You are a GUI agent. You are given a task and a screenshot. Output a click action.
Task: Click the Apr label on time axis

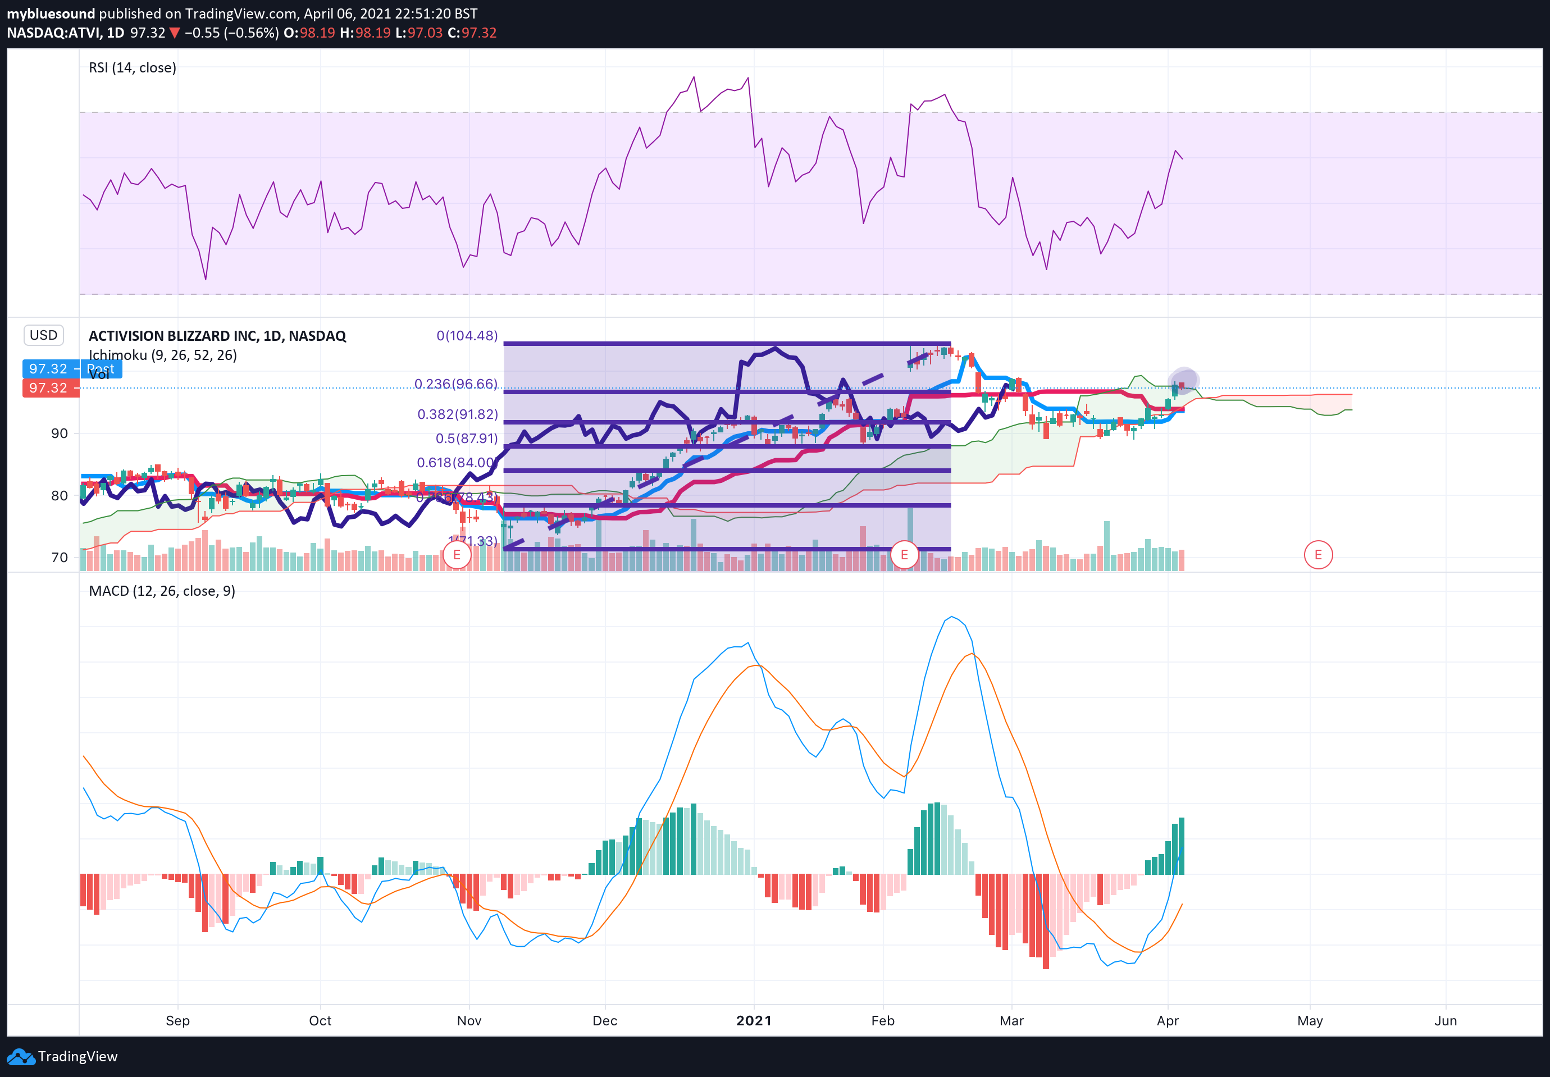[1168, 1020]
